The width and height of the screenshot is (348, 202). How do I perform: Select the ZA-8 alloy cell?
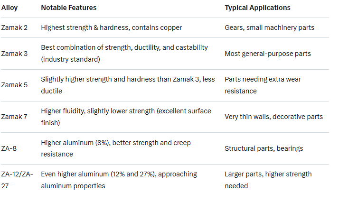tap(10, 148)
